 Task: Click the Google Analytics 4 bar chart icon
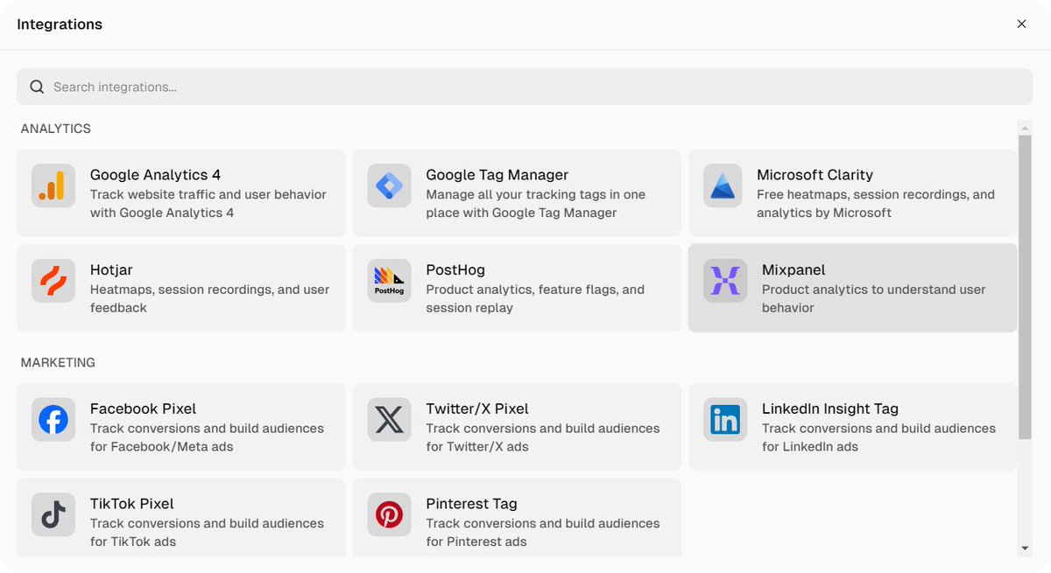tap(53, 185)
